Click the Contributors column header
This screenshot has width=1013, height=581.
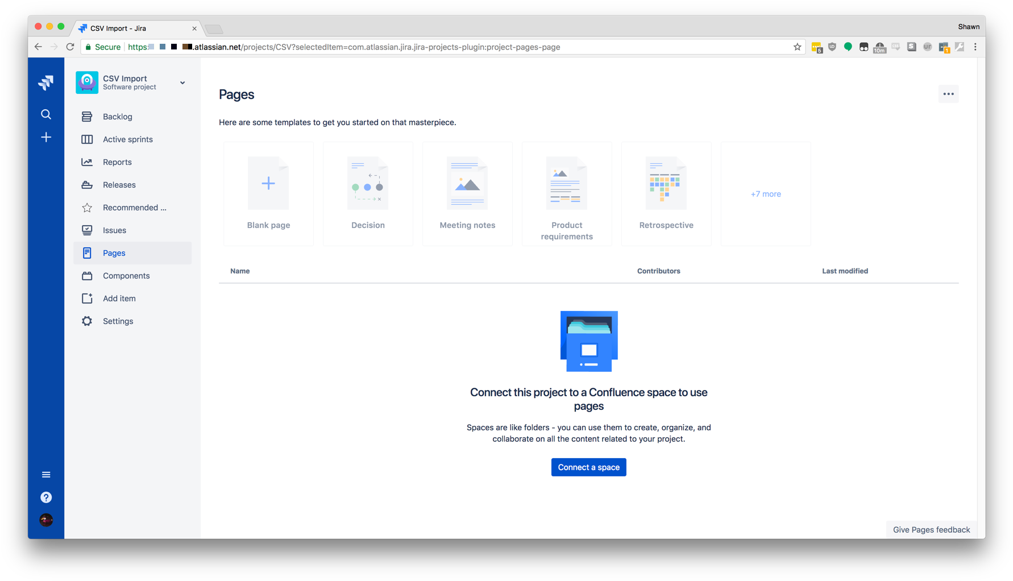click(658, 271)
